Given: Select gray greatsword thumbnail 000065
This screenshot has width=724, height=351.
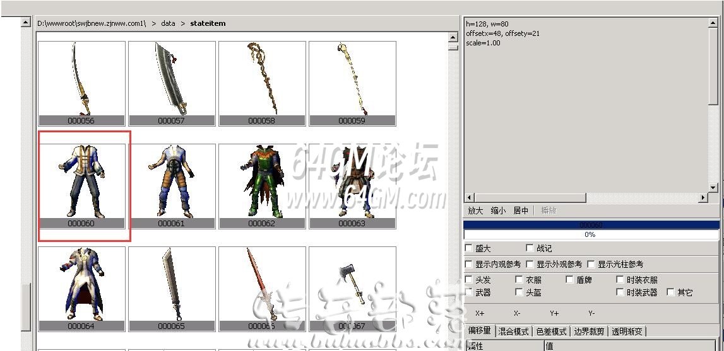Looking at the screenshot, I should [x=172, y=289].
